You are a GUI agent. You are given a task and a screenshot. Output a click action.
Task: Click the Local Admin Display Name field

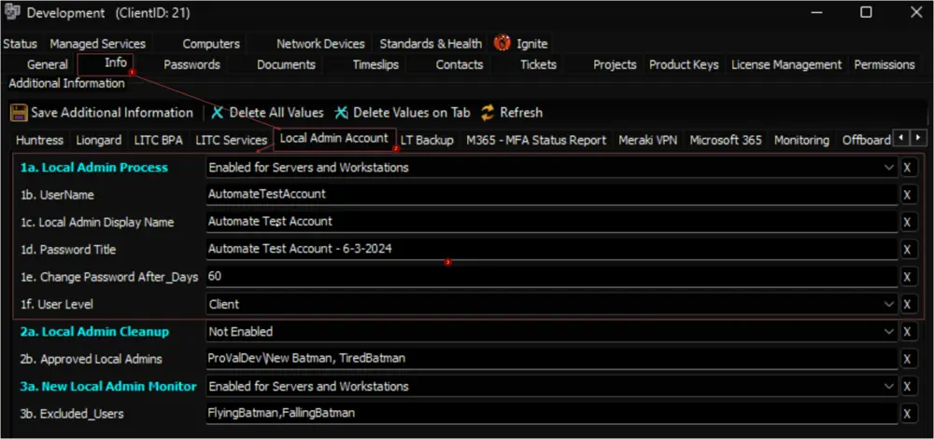552,222
